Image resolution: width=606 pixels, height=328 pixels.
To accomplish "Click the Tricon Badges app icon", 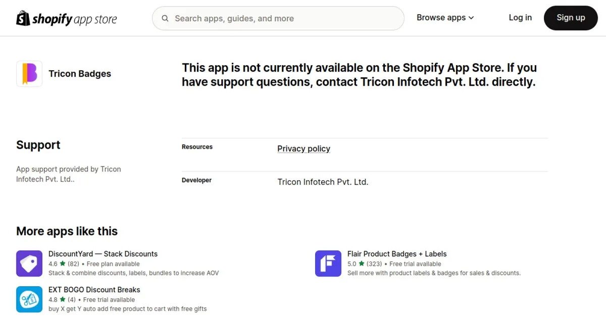I will coord(29,74).
